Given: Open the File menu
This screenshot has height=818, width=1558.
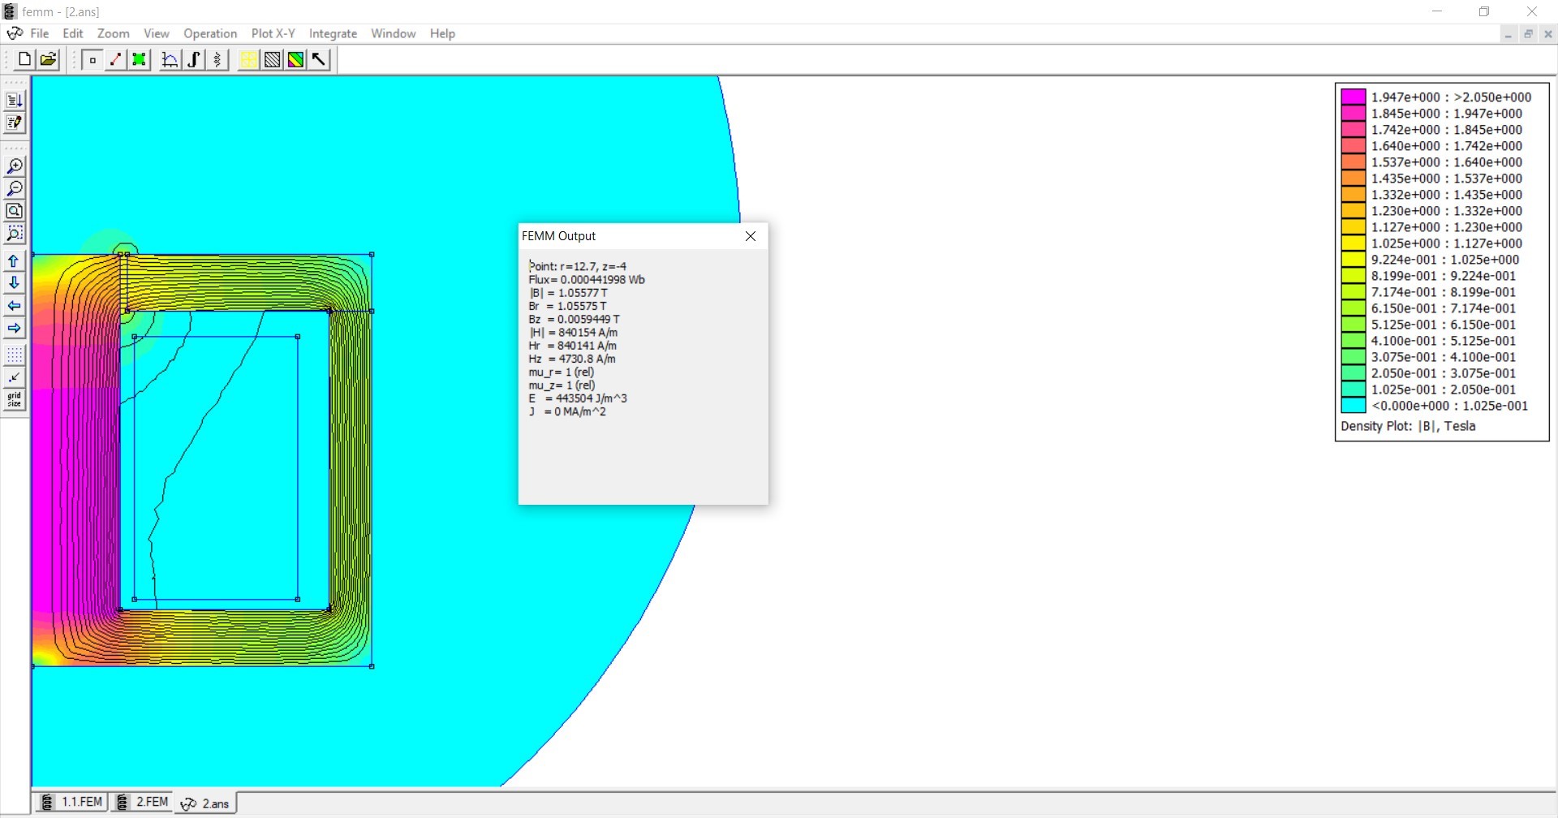Looking at the screenshot, I should [40, 33].
